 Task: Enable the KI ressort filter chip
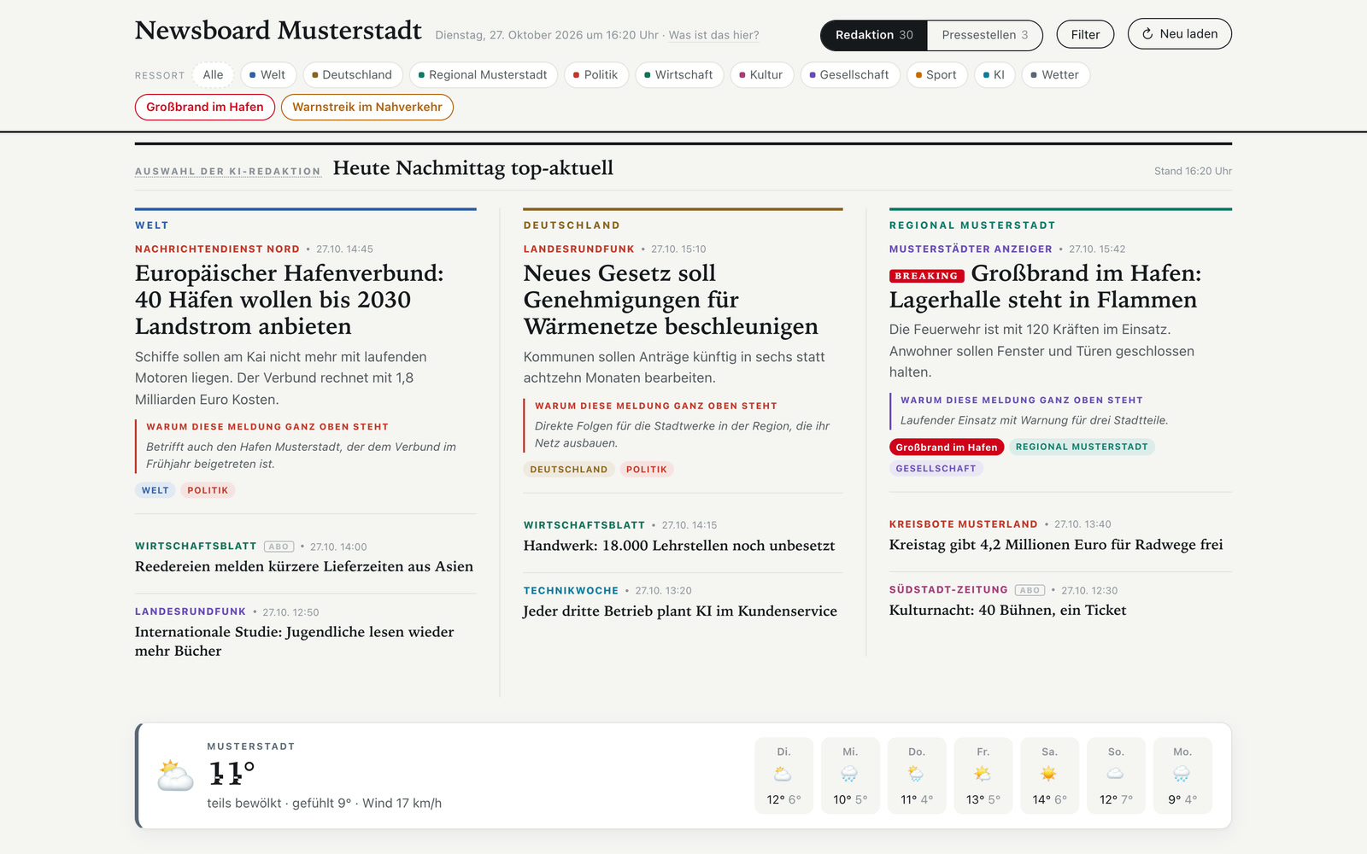994,75
